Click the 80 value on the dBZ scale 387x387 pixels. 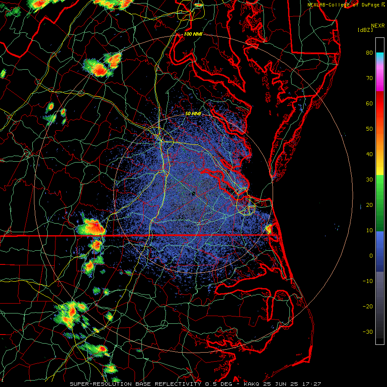tap(369, 52)
